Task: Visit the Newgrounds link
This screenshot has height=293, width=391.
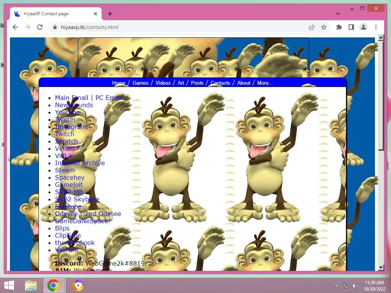Action: pos(74,105)
